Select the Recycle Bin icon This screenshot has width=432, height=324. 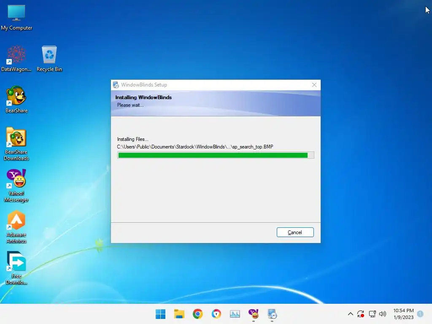coord(49,59)
